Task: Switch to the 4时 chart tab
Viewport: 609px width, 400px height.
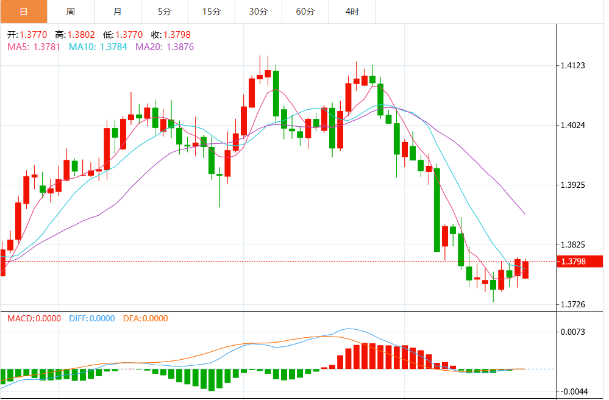Action: coord(352,12)
